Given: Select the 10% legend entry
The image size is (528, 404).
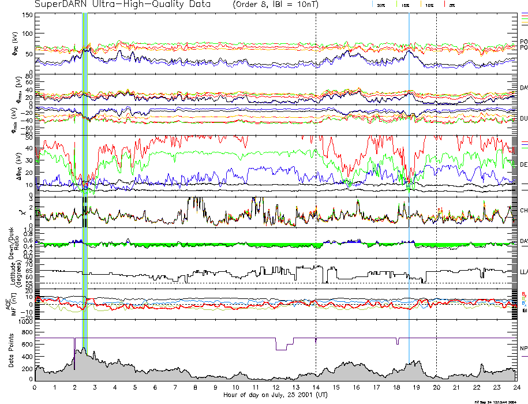Looking at the screenshot, I should click(x=429, y=5).
